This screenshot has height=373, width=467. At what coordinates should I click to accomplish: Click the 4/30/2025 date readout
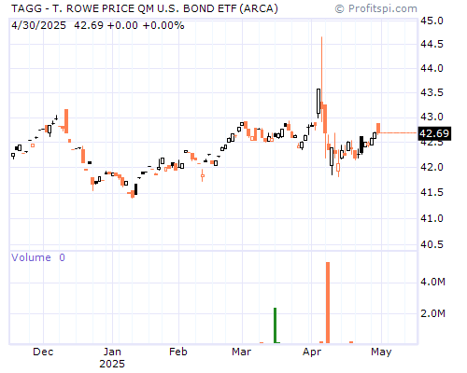[x=38, y=25]
